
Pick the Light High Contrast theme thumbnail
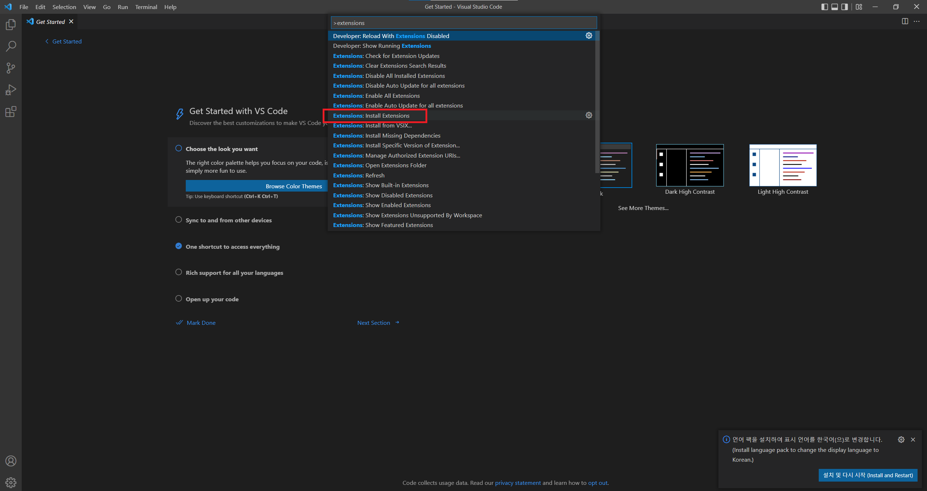[783, 165]
